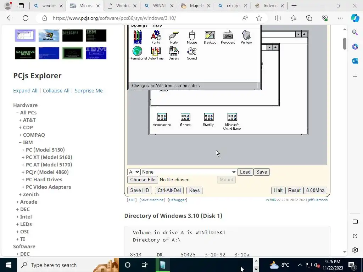Open the Save Machine link
Viewport: 363px width, 272px height.
click(152, 200)
